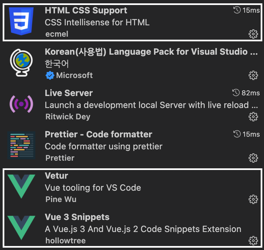Click description 'Code formatter using prettier'

[x=104, y=146]
